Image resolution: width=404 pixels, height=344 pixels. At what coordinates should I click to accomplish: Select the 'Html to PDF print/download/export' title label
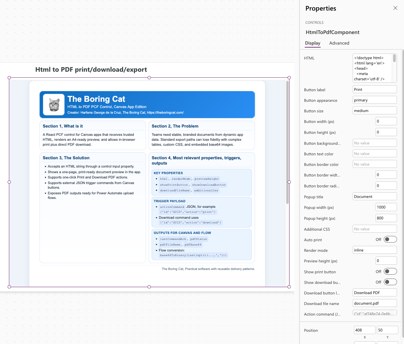[91, 69]
